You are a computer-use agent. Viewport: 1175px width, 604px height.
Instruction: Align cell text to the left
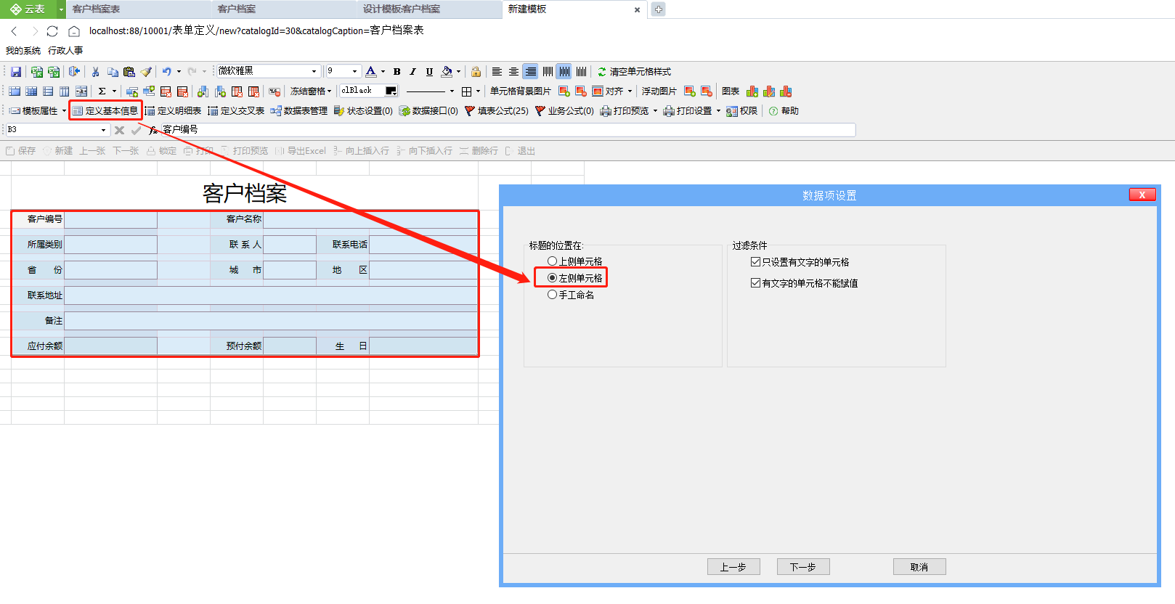point(497,71)
